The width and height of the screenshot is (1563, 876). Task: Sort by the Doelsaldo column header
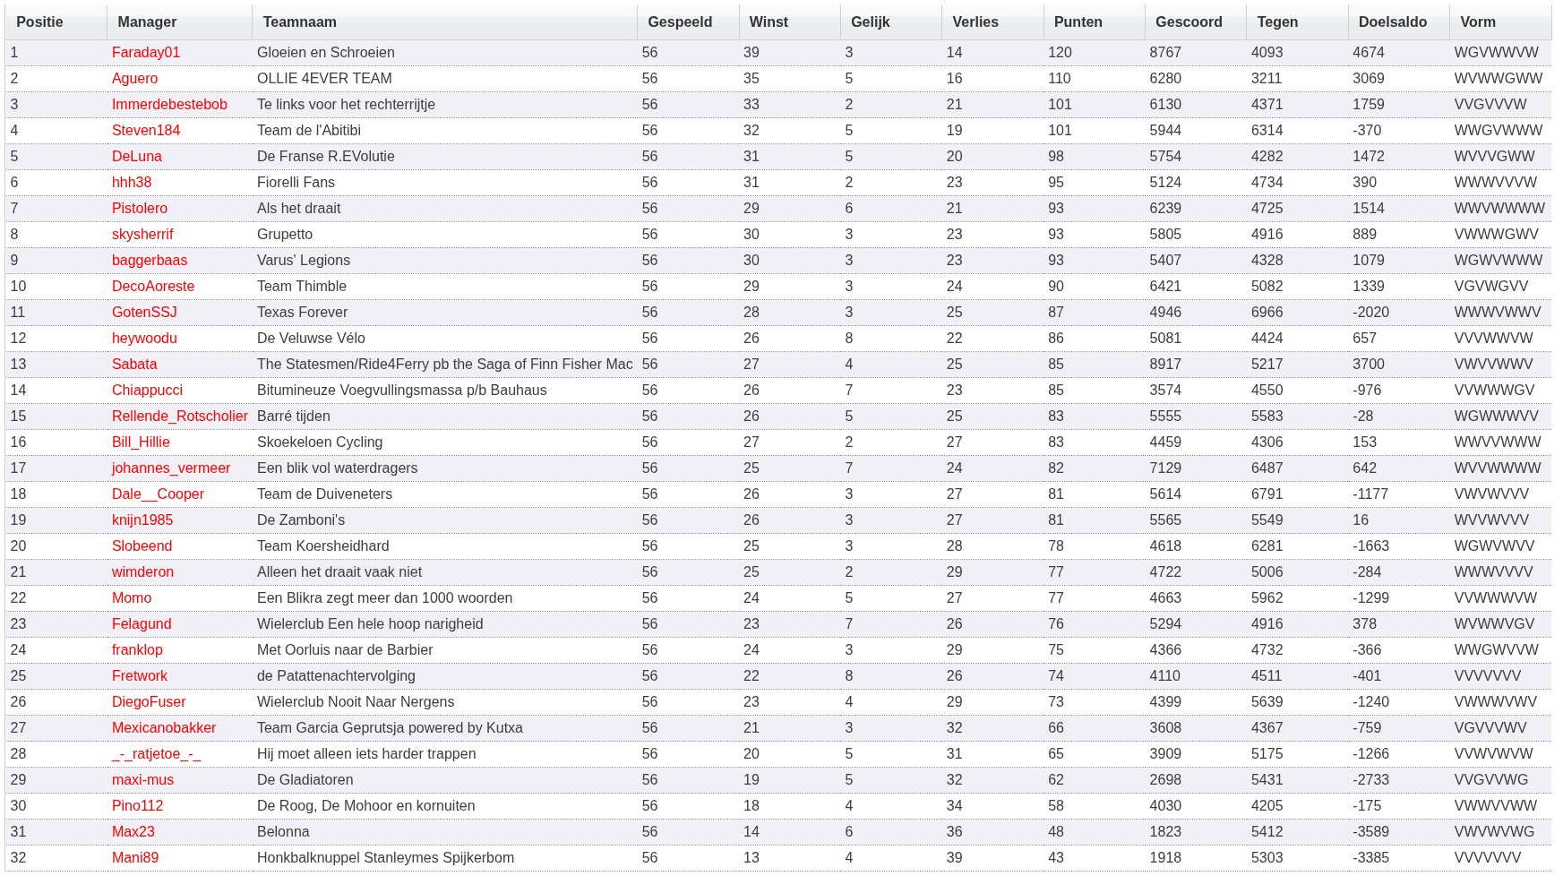1392,22
